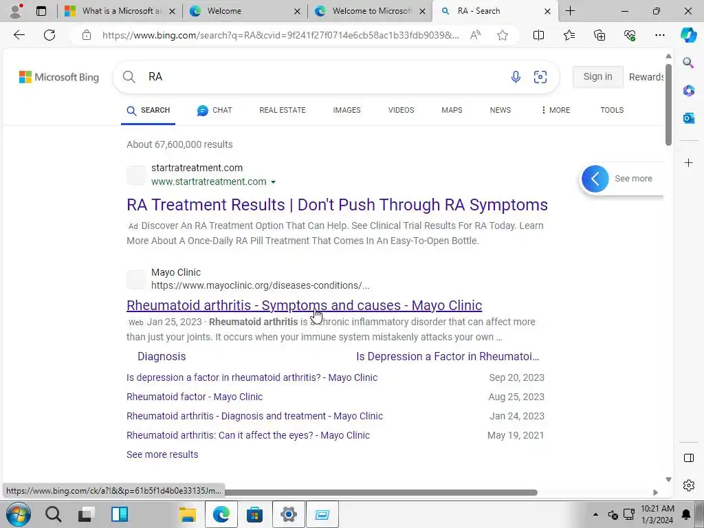704x528 pixels.
Task: Open the tab actions menu icon
Action: (x=41, y=11)
